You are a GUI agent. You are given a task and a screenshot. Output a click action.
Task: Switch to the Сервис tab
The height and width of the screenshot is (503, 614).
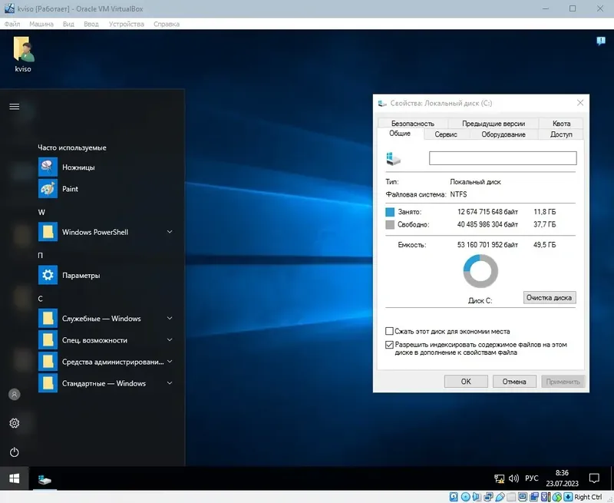click(x=445, y=134)
